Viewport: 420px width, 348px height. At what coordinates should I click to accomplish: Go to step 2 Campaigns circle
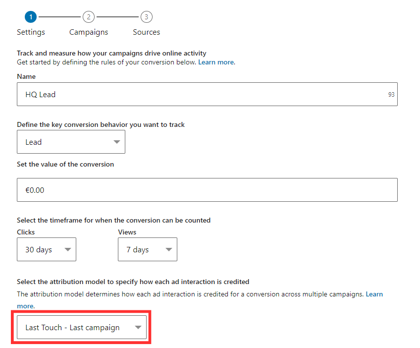(x=88, y=17)
